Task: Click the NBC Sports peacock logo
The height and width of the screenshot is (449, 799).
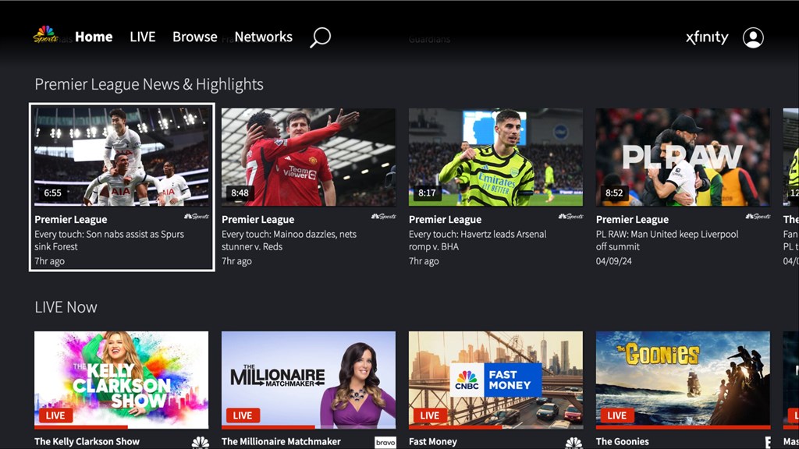Action: coord(46,35)
